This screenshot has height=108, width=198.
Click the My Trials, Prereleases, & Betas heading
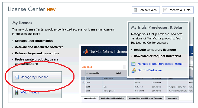click(x=157, y=27)
